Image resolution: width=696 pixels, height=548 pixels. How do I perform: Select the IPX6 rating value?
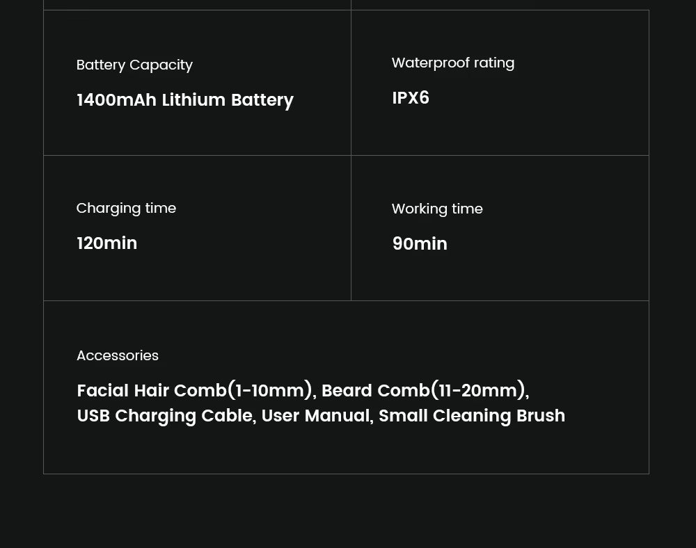click(411, 98)
